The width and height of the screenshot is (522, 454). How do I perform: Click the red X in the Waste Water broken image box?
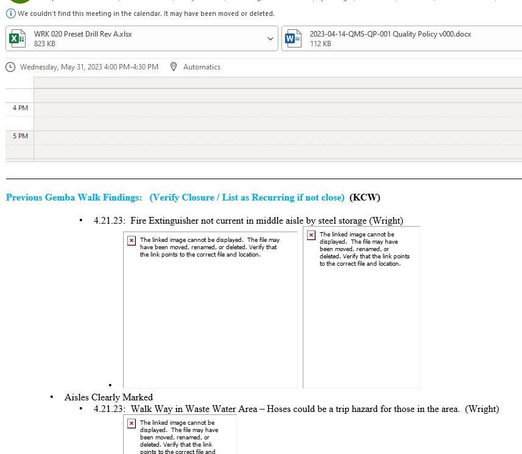pos(131,424)
